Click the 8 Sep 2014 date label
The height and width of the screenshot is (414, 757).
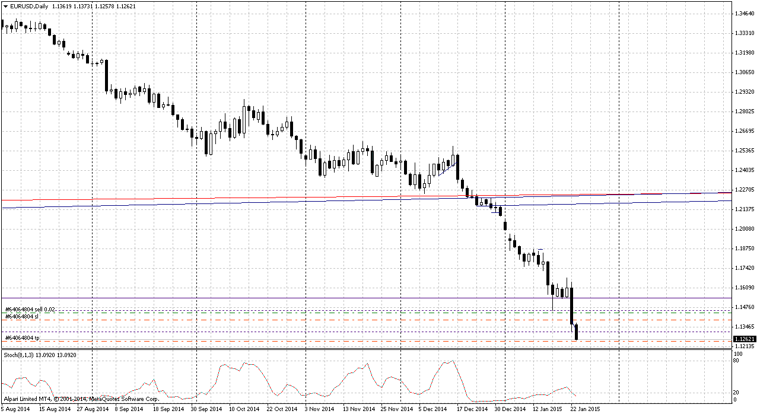(x=129, y=409)
